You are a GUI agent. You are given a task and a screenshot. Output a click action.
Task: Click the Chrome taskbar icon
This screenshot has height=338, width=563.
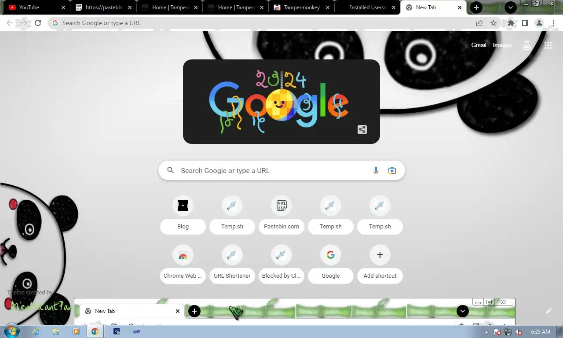[95, 331]
